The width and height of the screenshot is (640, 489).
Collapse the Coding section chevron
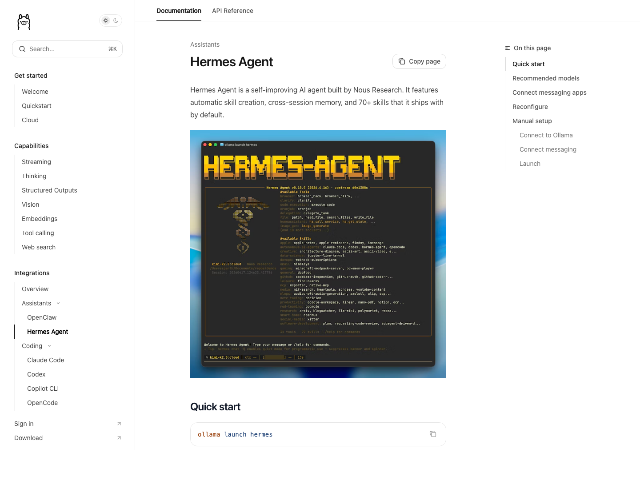[49, 346]
